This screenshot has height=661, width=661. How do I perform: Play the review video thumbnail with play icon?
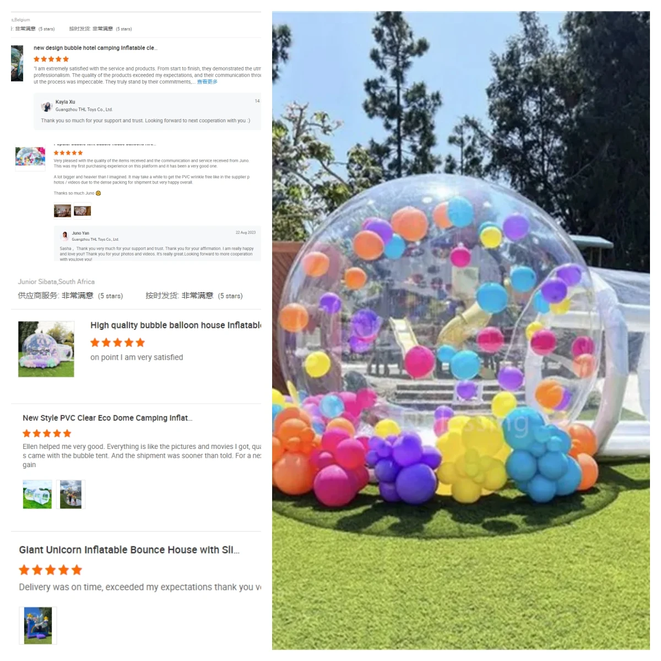pos(82,210)
